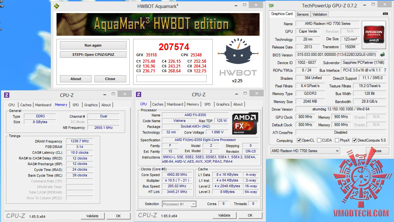Click the Close button in Aquamark
The height and width of the screenshot is (222, 394).
click(110, 79)
